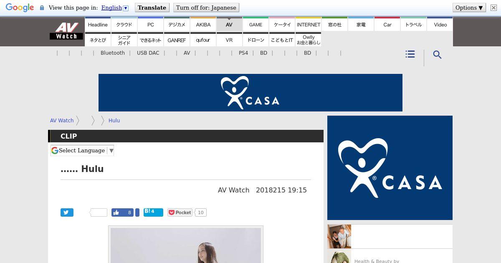Switch to the PC tab
The height and width of the screenshot is (263, 501).
pos(150,24)
